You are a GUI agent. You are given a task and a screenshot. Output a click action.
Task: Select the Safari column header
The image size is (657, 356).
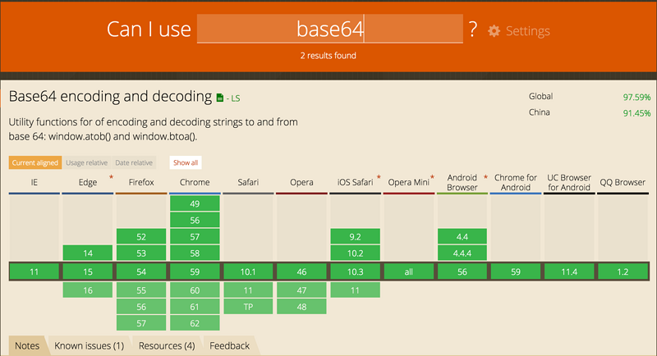[x=248, y=182]
